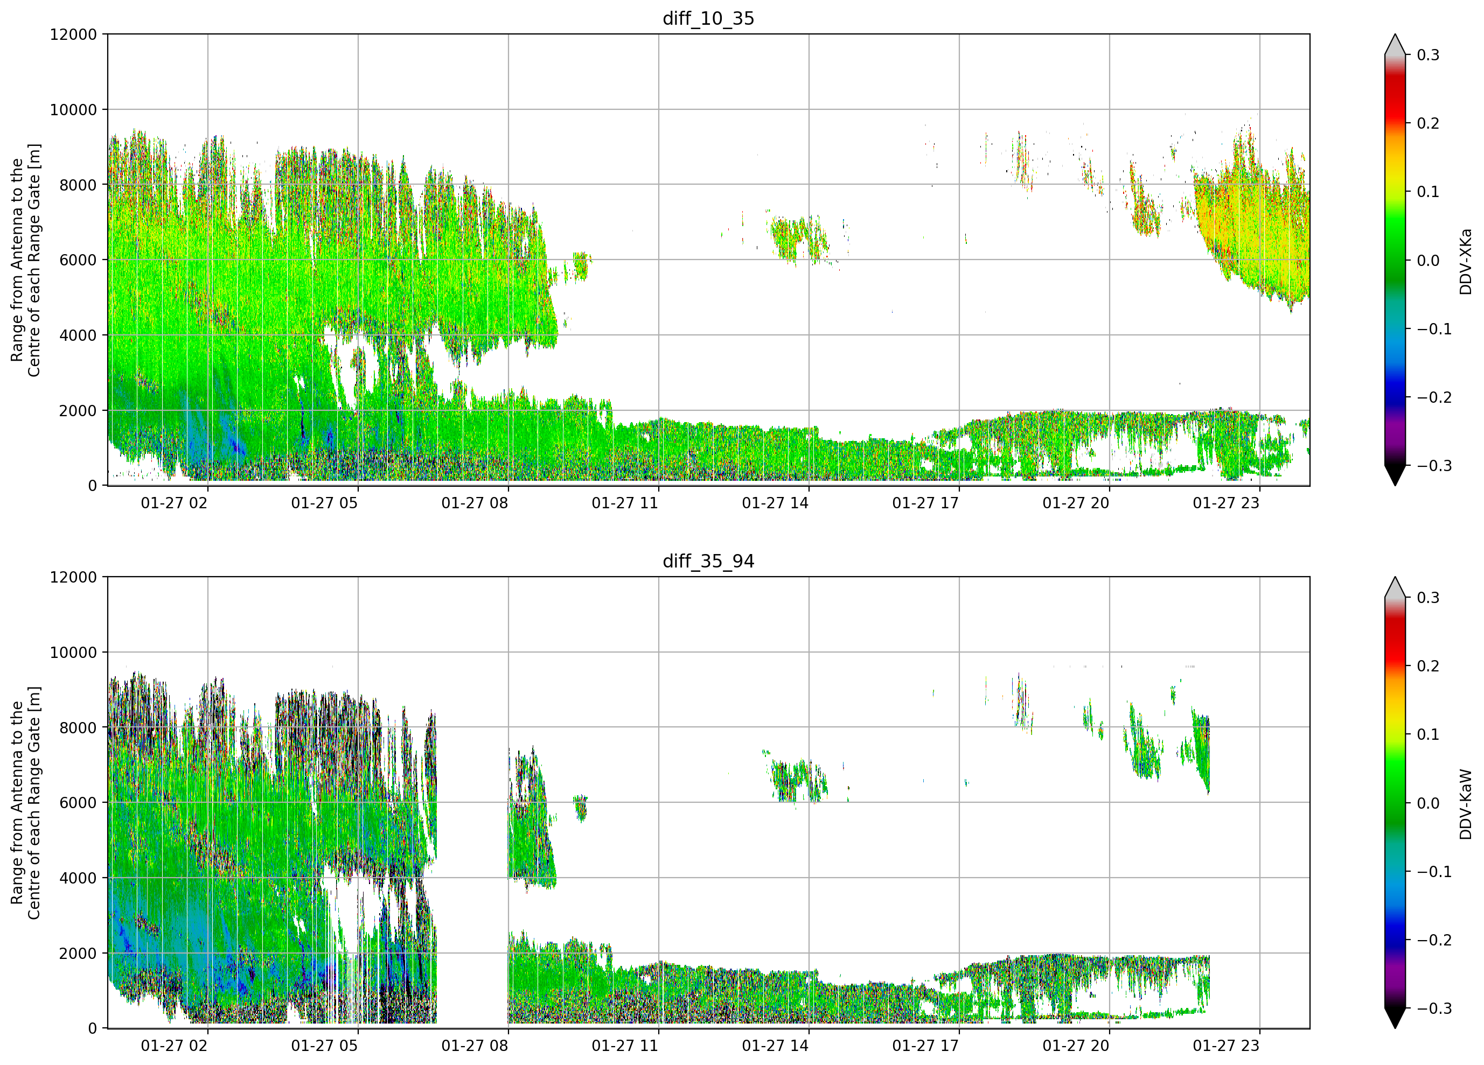This screenshot has height=1065, width=1484.
Task: Click x tick '01-27 20' under diff_35_94
Action: point(1076,1046)
